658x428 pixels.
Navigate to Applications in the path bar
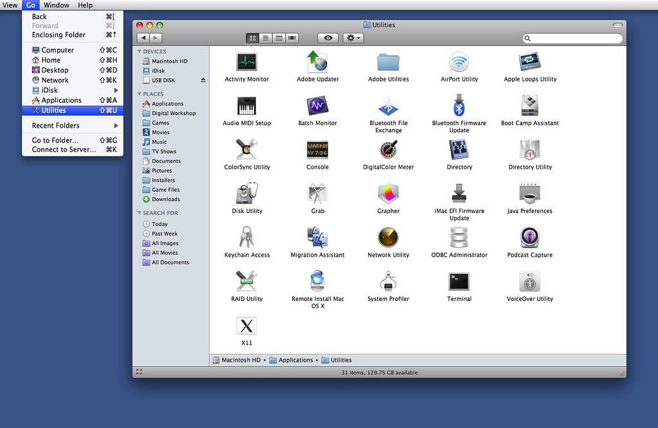[x=295, y=360]
